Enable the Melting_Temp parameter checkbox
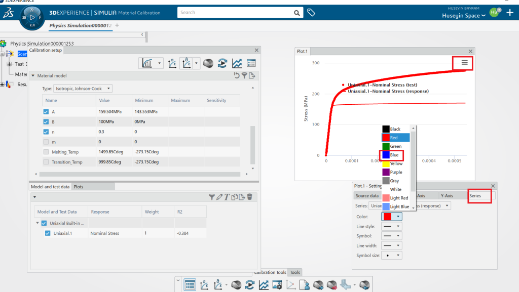The image size is (519, 292). 47,152
